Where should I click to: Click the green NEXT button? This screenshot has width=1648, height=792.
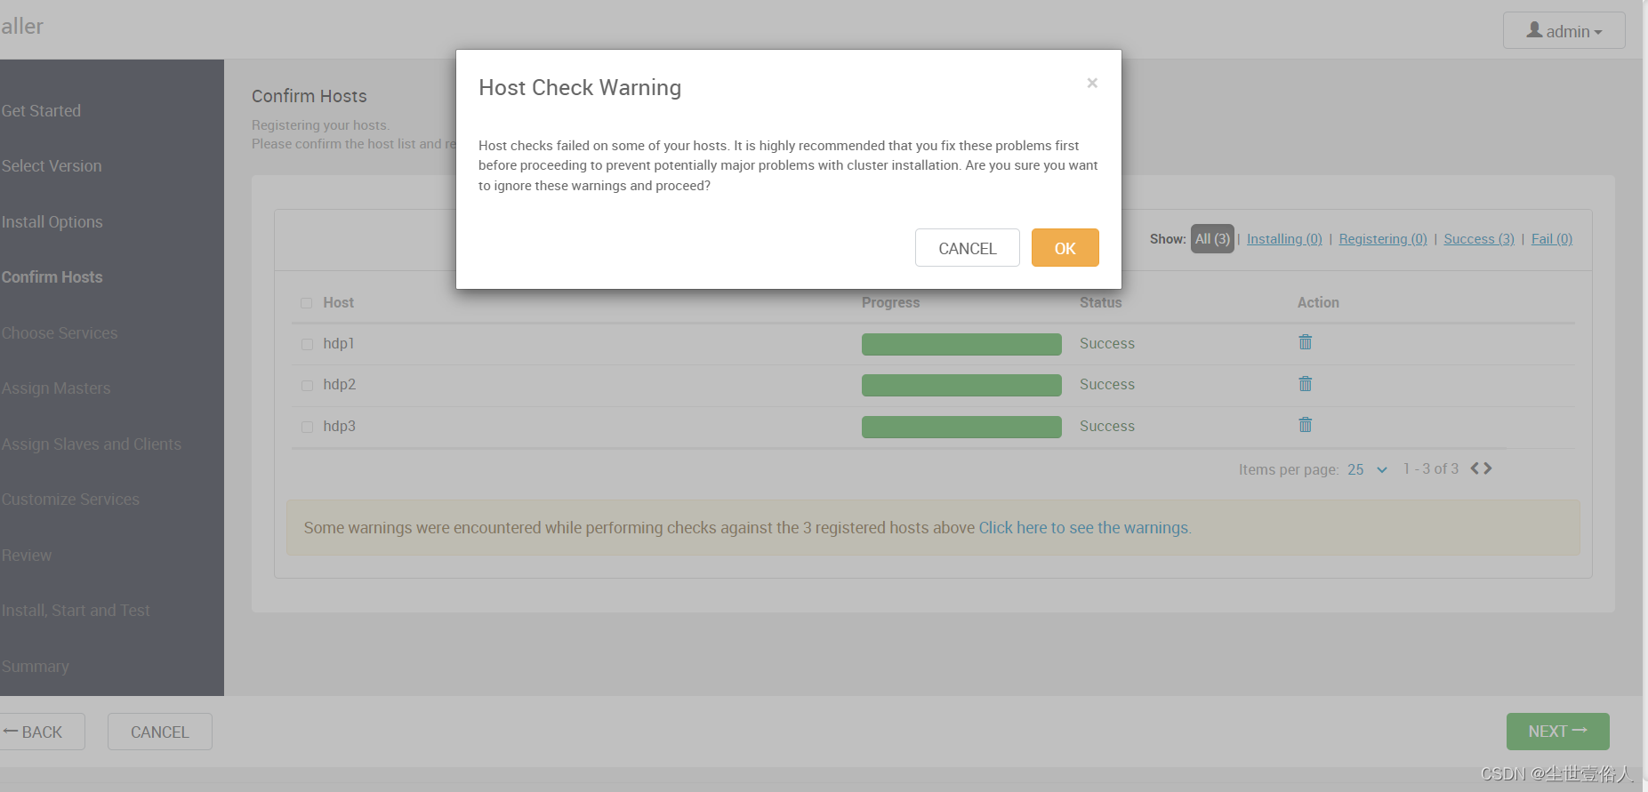pos(1557,732)
